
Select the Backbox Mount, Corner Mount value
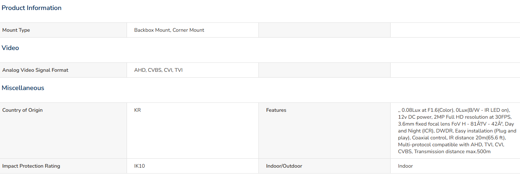(x=169, y=30)
